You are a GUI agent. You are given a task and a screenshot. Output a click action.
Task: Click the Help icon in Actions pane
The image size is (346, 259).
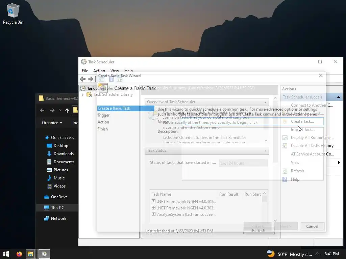285,179
